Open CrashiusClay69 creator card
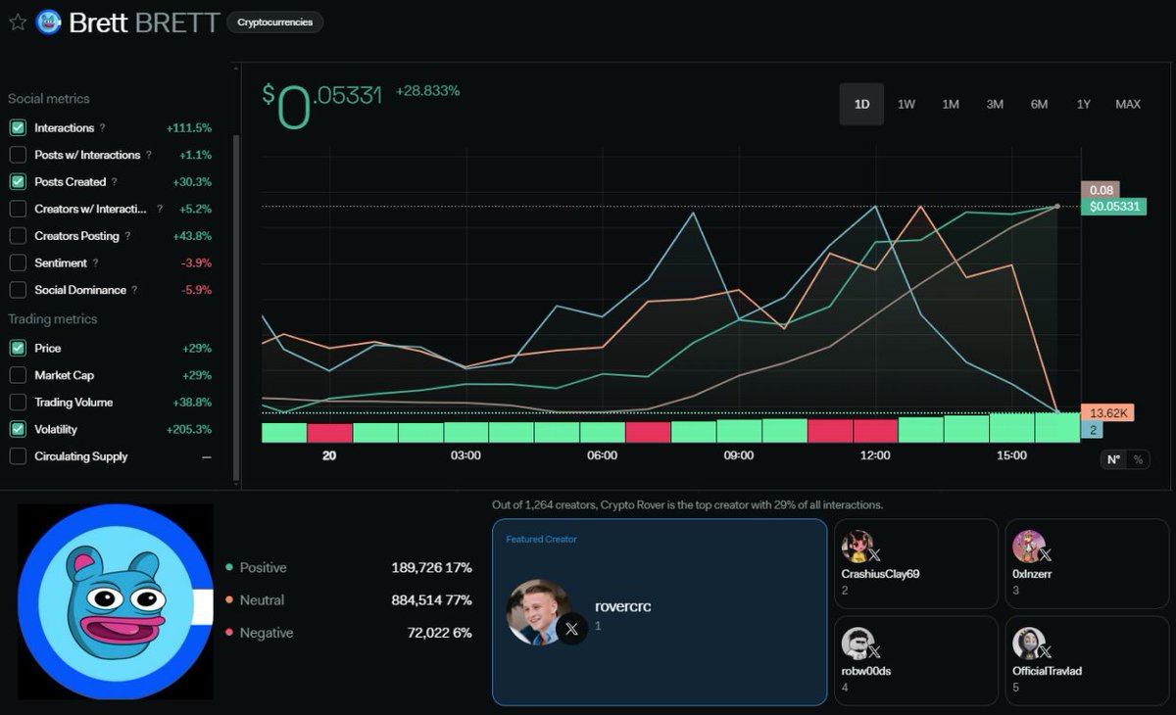Viewport: 1176px width, 715px height. point(915,564)
